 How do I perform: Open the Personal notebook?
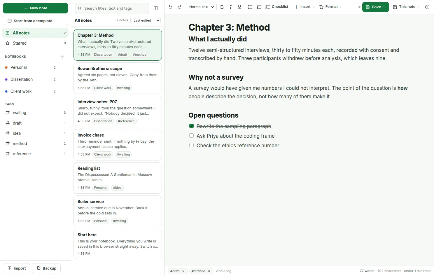[x=30, y=67]
